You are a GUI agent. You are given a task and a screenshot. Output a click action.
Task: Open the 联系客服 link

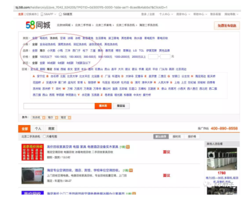coord(215,14)
